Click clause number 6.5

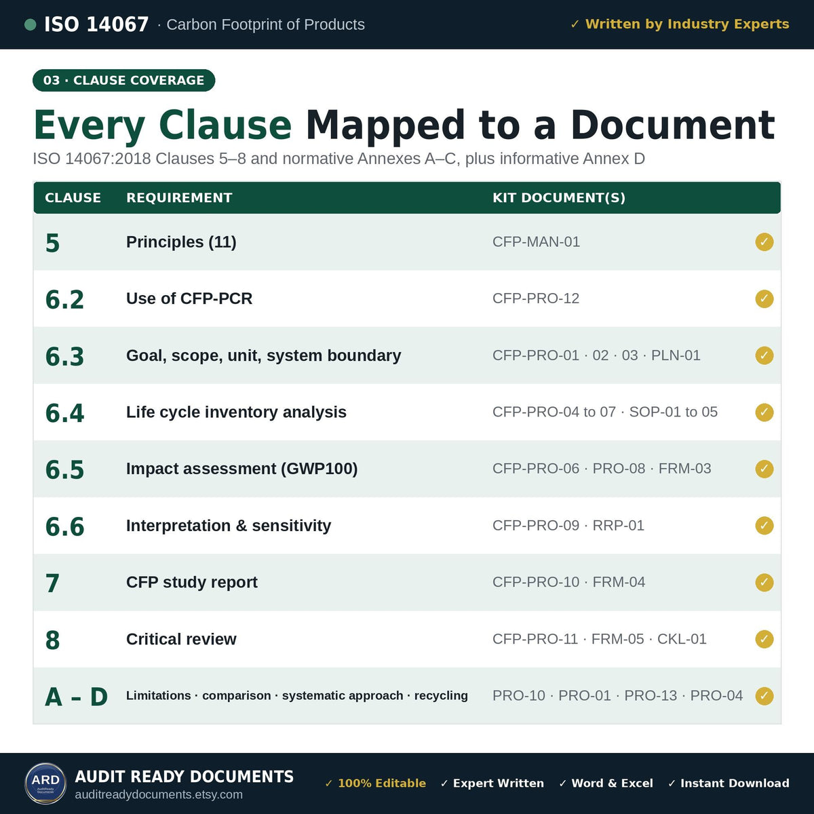coord(64,469)
